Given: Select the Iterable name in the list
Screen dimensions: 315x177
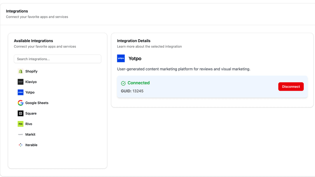Looking at the screenshot, I should pyautogui.click(x=31, y=145).
